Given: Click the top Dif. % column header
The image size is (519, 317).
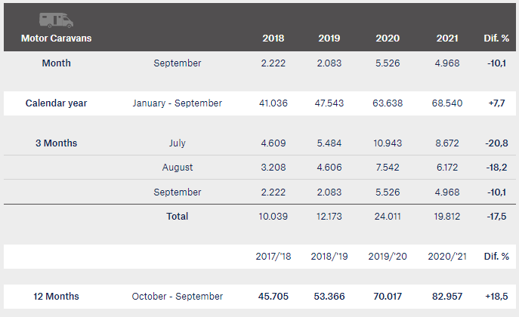Looking at the screenshot, I should click(x=496, y=38).
